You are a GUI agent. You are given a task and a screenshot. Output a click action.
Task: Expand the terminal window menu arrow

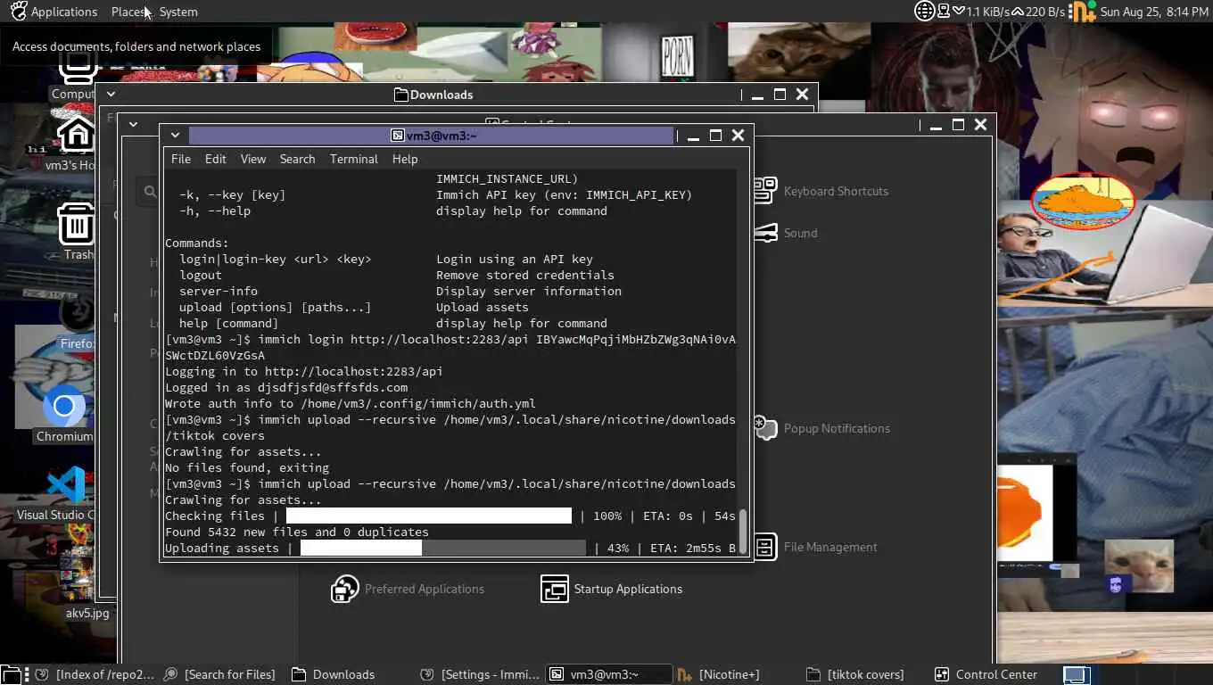pos(176,136)
